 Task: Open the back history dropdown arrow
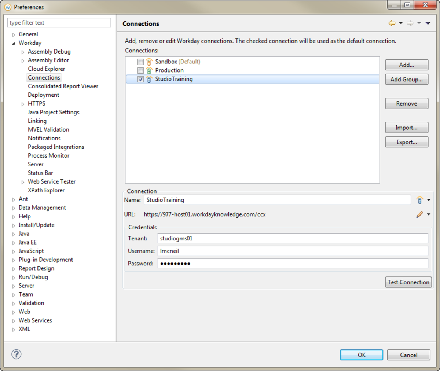(x=401, y=23)
